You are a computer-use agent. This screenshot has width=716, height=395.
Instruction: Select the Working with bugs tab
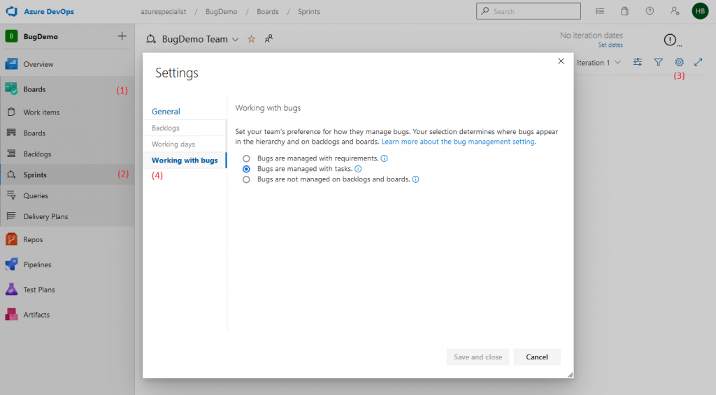[x=185, y=161]
